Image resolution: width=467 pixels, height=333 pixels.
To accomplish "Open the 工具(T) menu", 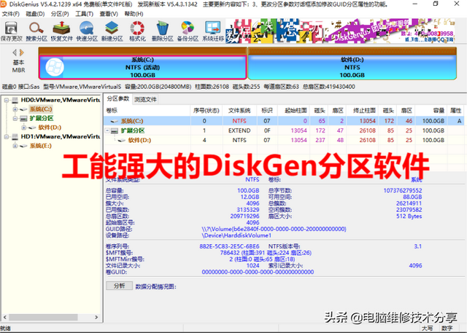I will 85,14.
